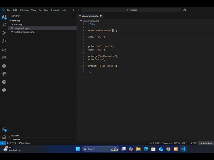Open the errors and warnings indicator

coord(11,143)
